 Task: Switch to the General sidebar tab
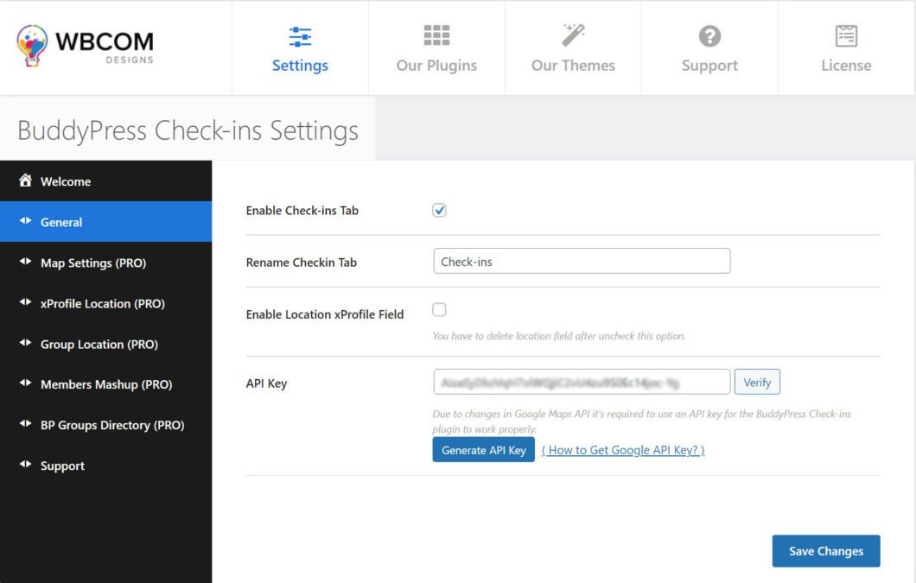60,221
